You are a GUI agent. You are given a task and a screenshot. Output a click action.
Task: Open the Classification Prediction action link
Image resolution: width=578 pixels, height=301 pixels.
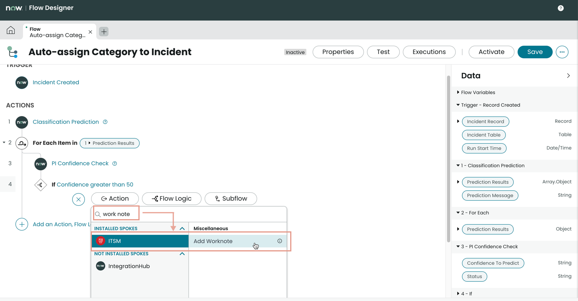point(66,122)
